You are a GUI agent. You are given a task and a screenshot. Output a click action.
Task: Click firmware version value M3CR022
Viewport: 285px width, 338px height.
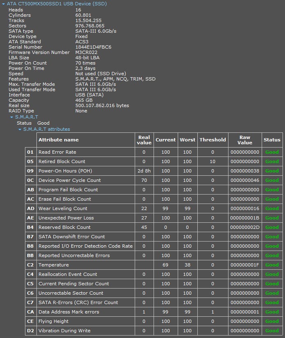[87, 52]
